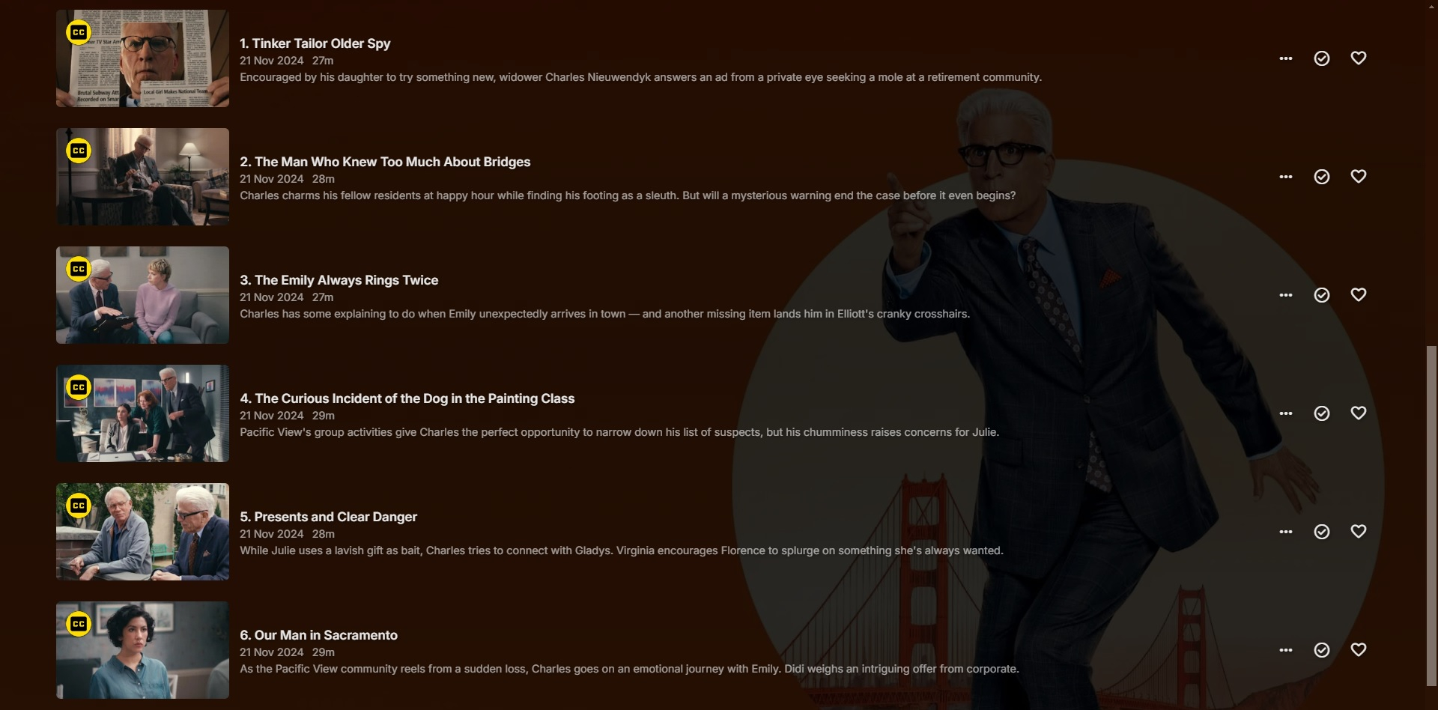Click CC badge on episode 1 thumbnail
The width and height of the screenshot is (1438, 710).
pyautogui.click(x=79, y=32)
